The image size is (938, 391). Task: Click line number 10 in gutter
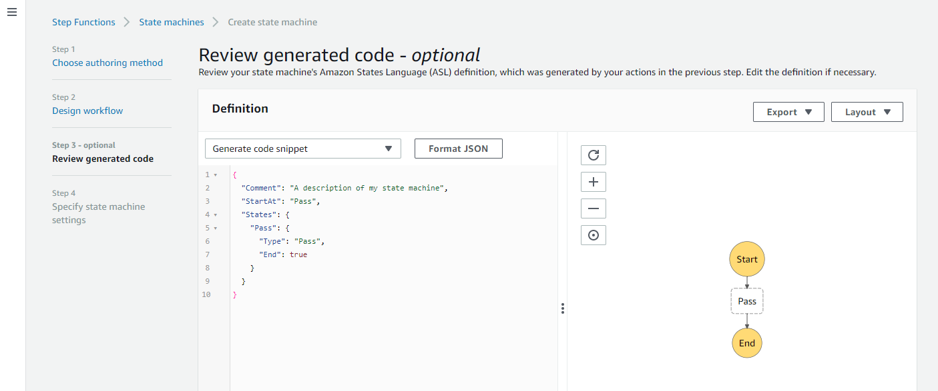click(x=206, y=294)
